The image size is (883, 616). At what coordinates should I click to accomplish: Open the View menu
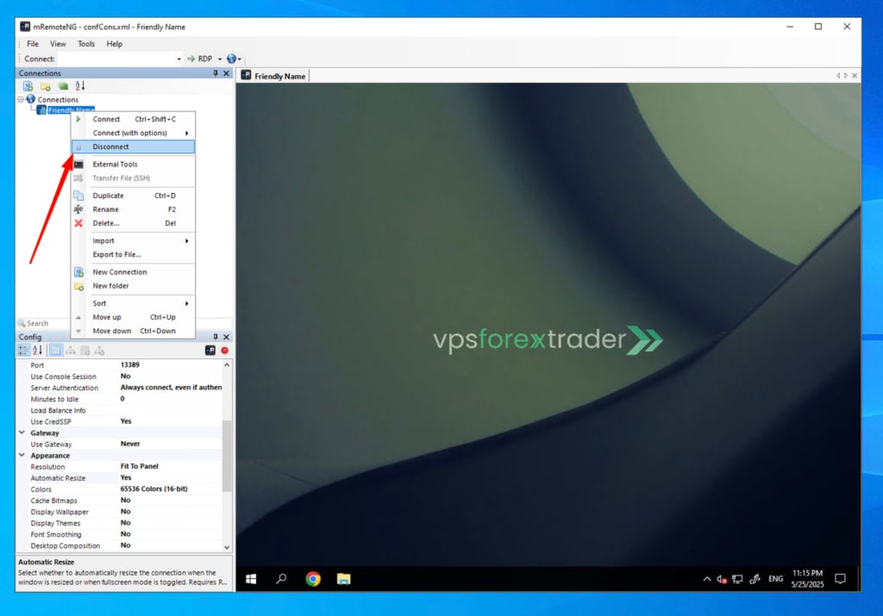click(58, 44)
